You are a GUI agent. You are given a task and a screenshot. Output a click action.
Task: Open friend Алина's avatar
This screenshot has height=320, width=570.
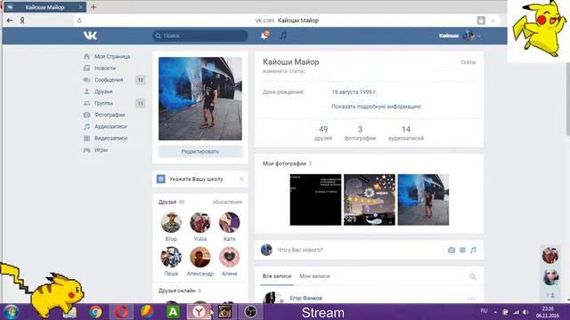(230, 257)
